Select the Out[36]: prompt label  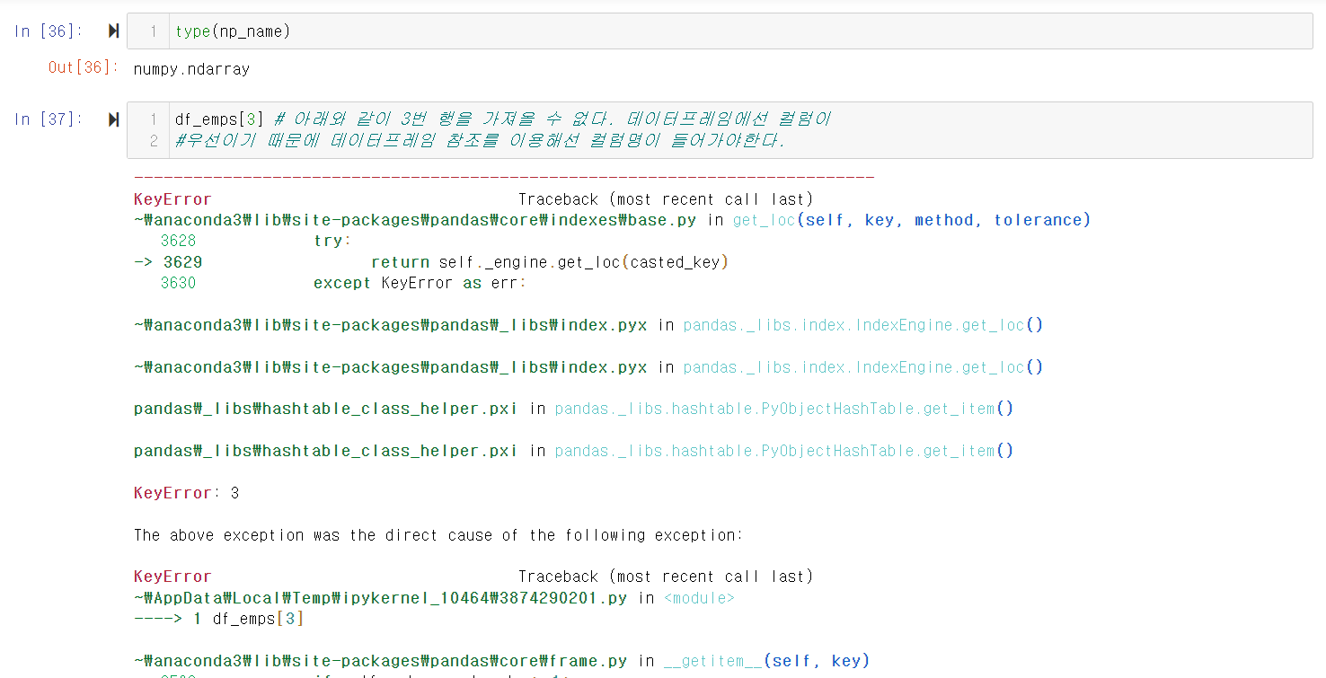click(84, 68)
